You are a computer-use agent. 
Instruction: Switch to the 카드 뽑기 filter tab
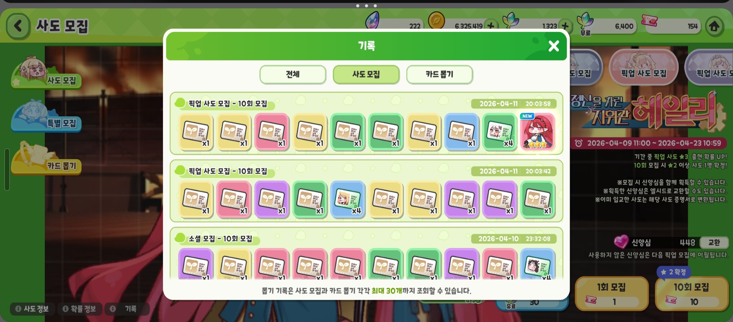click(439, 74)
